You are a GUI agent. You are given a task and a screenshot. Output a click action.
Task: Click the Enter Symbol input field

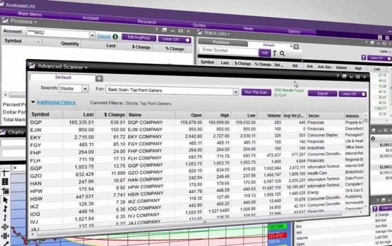[229, 50]
